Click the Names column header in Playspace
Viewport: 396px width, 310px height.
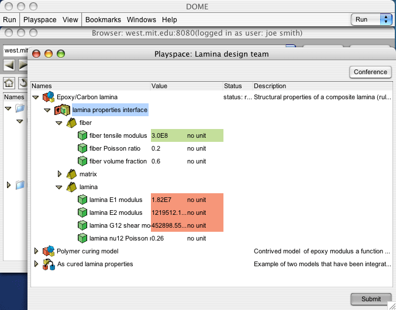pos(91,86)
